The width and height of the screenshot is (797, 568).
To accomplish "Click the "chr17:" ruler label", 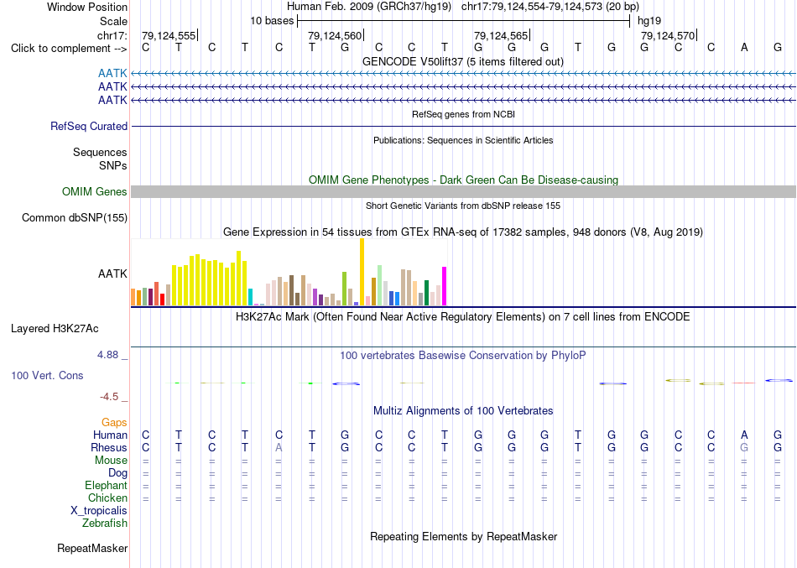I will tap(112, 35).
